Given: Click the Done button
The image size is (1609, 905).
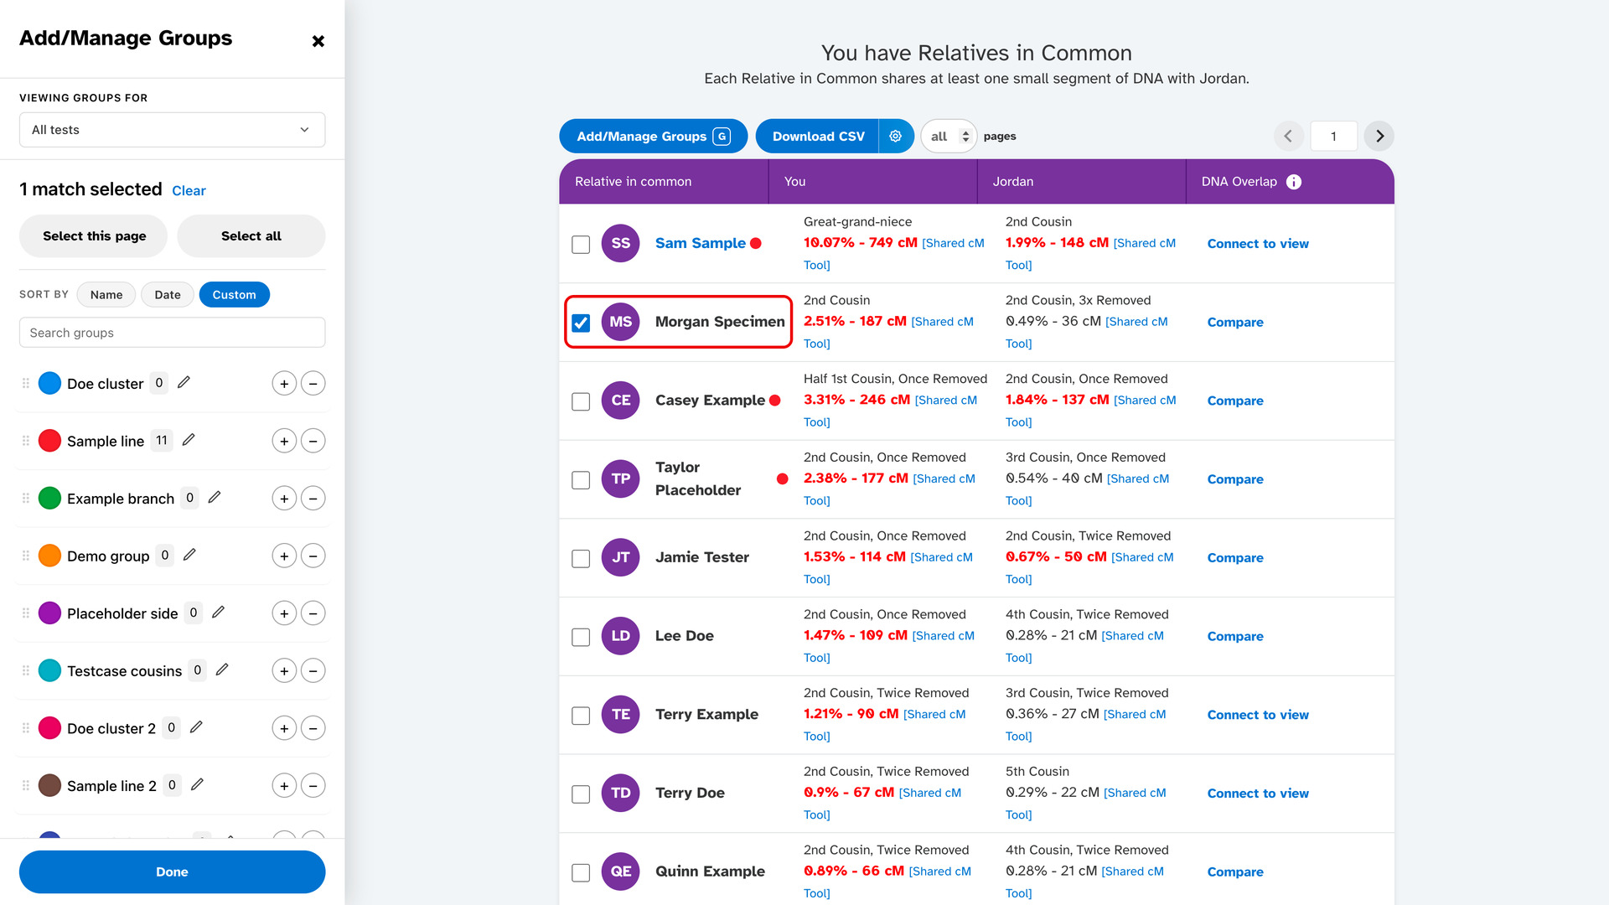Looking at the screenshot, I should tap(172, 871).
